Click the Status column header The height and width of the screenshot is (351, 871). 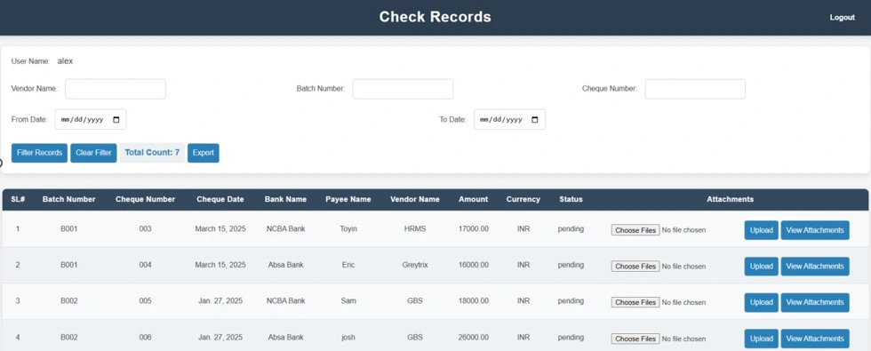pyautogui.click(x=571, y=199)
